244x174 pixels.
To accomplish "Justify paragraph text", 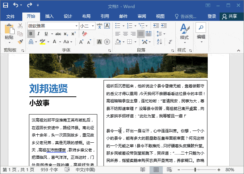I will coord(141,34).
